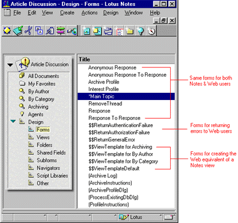Select Folders under Design
The image size is (238, 223).
(44, 145)
